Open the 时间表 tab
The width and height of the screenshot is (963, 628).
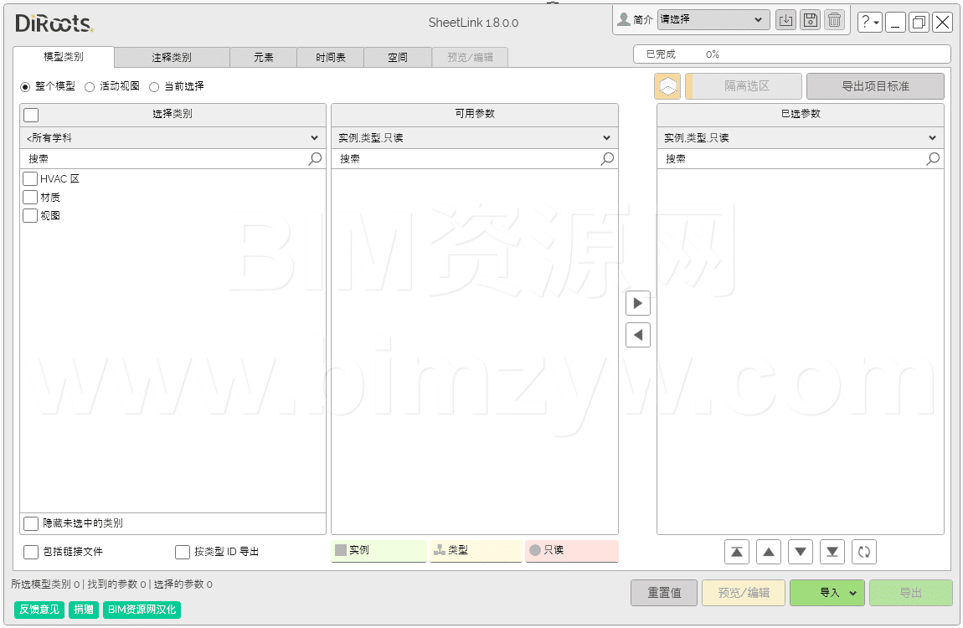331,58
